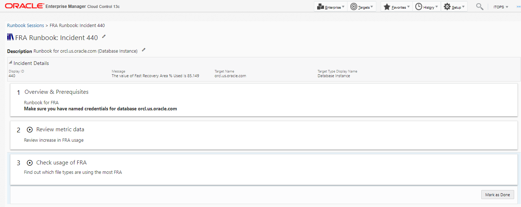521x207 pixels.
Task: Click the Fast Recovery Area message text
Action: pyautogui.click(x=156, y=76)
